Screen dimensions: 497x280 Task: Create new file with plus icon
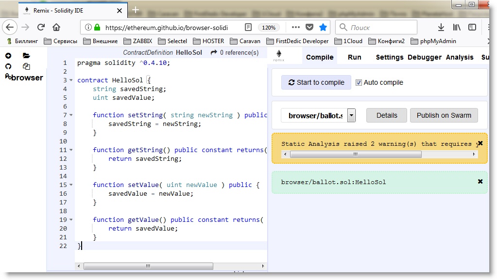(8, 56)
